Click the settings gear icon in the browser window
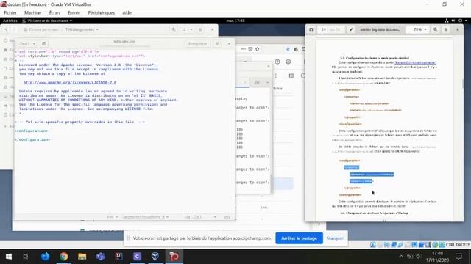The width and height of the screenshot is (471, 264). (x=288, y=62)
